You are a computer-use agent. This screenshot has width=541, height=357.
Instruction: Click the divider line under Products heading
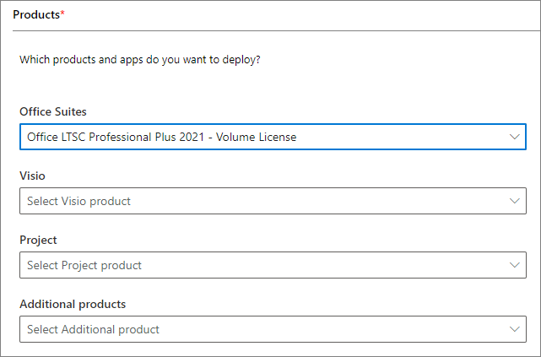point(270,31)
